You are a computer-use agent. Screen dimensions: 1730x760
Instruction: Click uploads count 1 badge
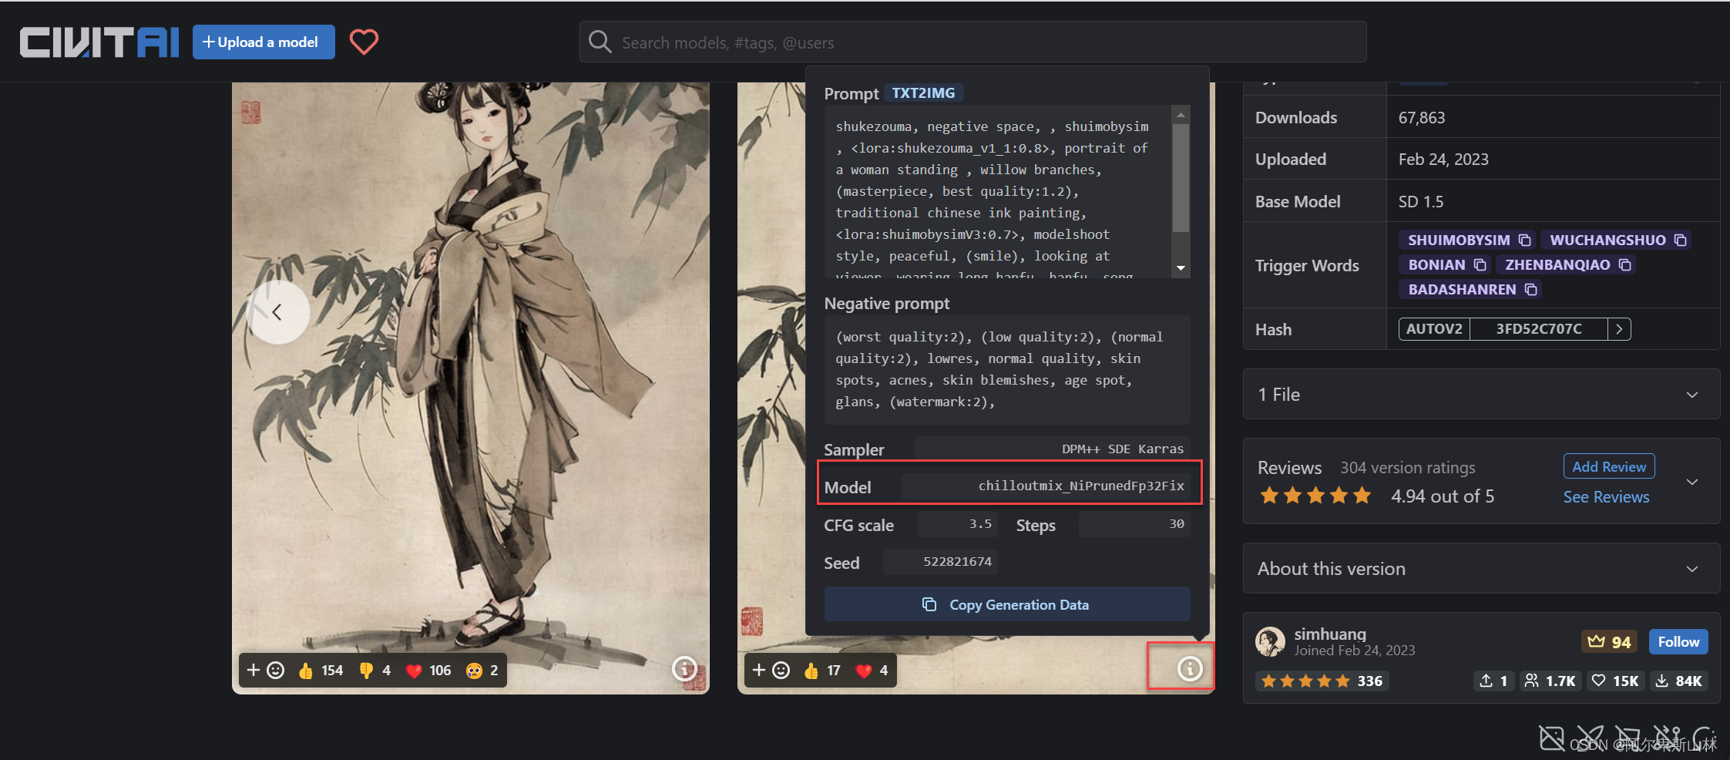click(x=1493, y=681)
